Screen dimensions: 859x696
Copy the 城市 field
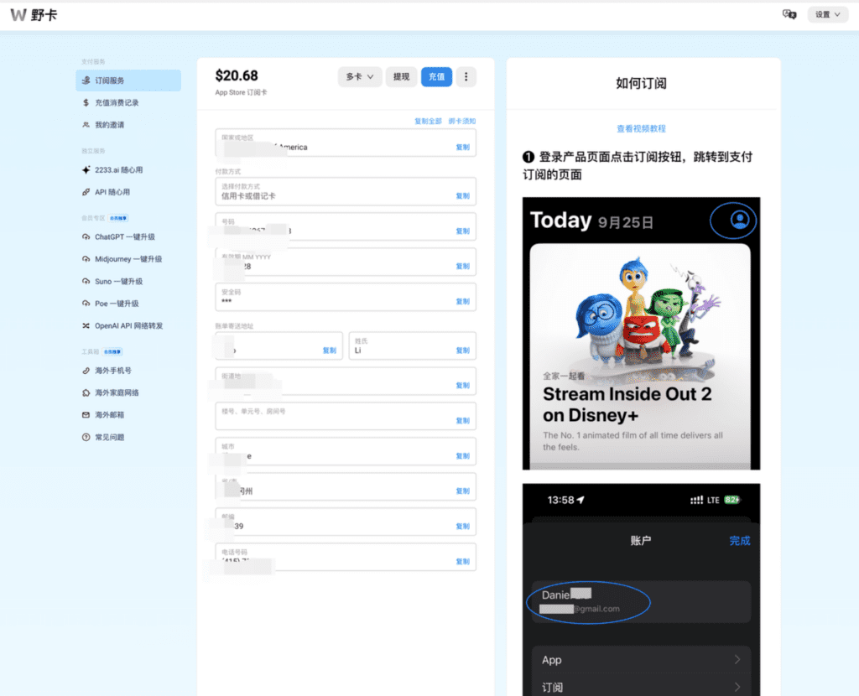pyautogui.click(x=463, y=455)
